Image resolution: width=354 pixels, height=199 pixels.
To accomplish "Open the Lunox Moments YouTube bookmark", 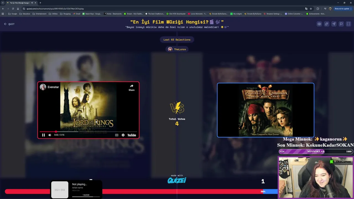I will [197, 14].
